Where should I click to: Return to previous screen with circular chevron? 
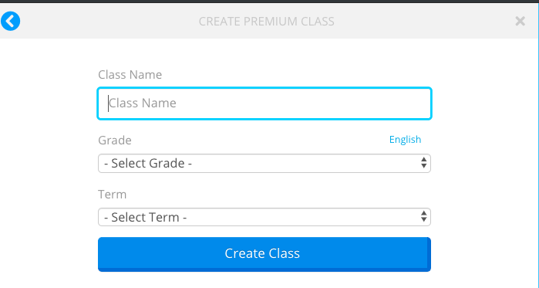point(10,21)
